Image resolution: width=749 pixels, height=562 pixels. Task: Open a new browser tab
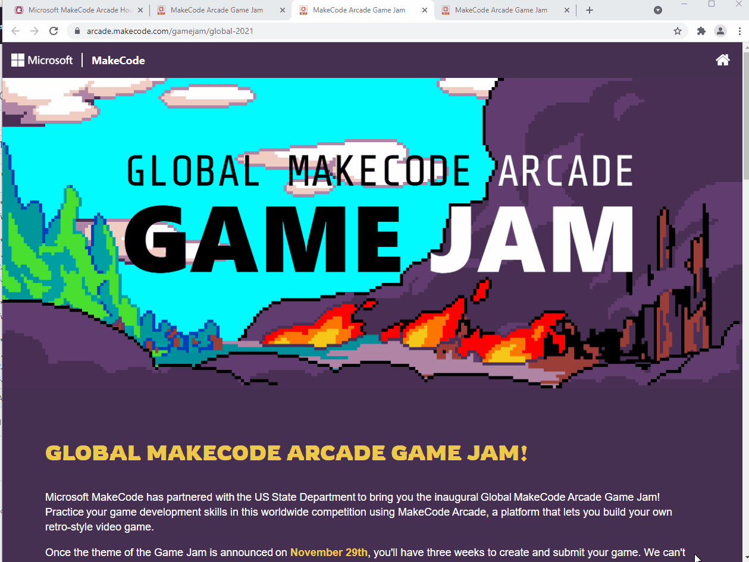pos(590,10)
